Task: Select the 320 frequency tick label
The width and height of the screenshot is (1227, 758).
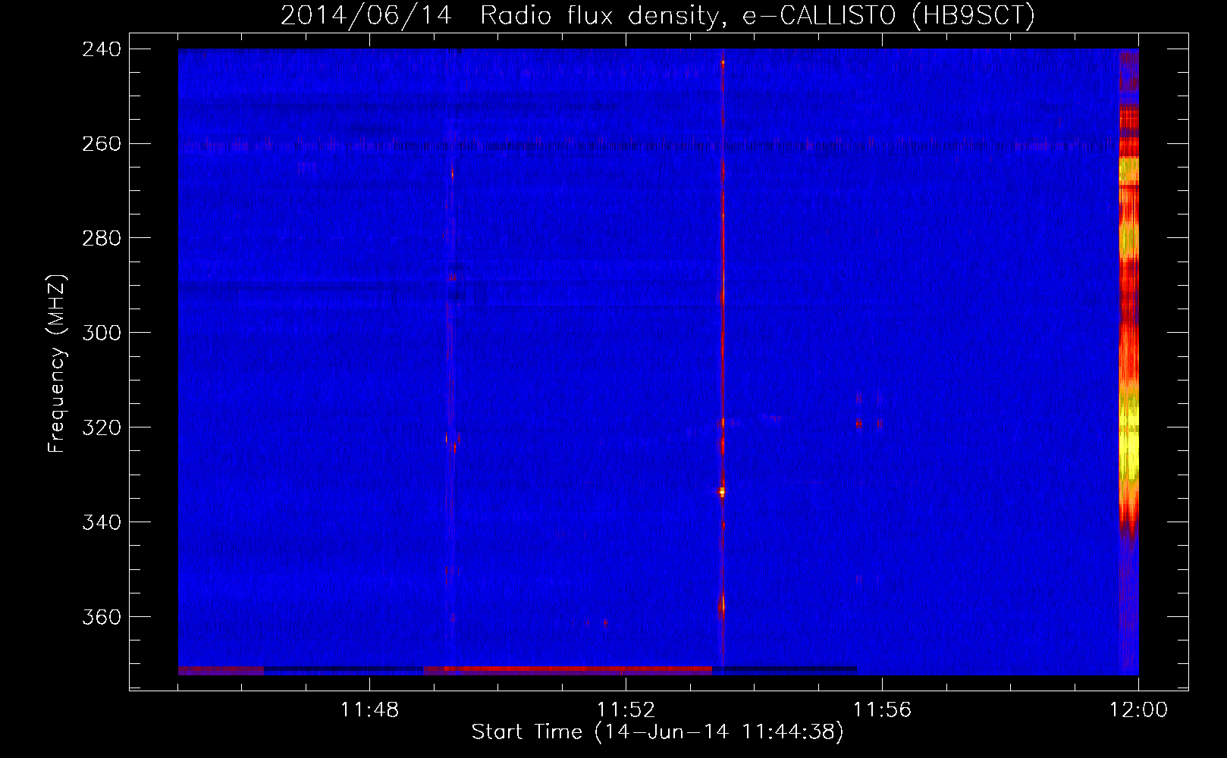Action: point(102,428)
